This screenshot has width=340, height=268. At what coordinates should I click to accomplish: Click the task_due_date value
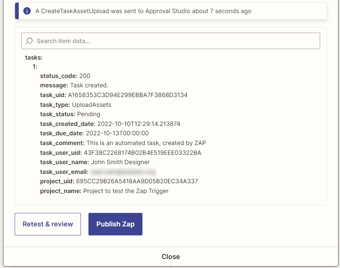(117, 133)
